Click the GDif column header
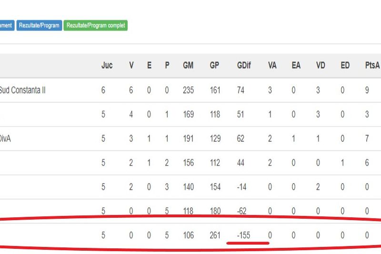 [243, 66]
